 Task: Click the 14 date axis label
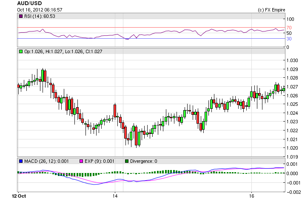pos(115,196)
